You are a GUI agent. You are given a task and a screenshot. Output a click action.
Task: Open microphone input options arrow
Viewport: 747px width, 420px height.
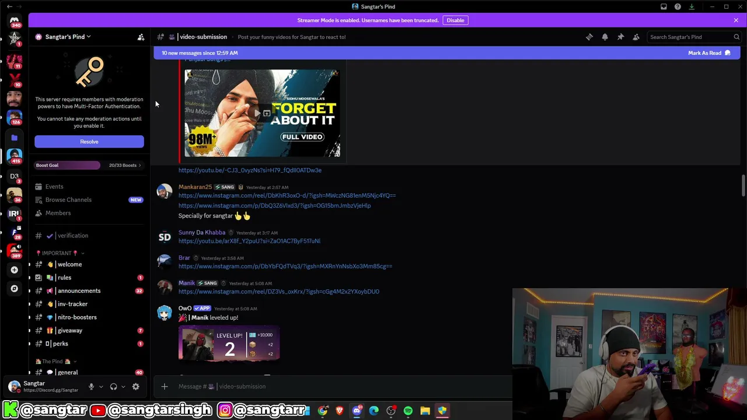tap(100, 386)
